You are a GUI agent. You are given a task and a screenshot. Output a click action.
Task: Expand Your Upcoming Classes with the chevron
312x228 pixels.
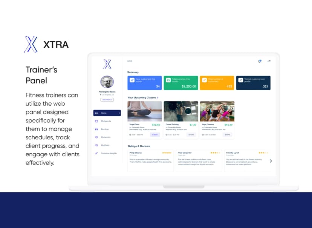pos(158,98)
